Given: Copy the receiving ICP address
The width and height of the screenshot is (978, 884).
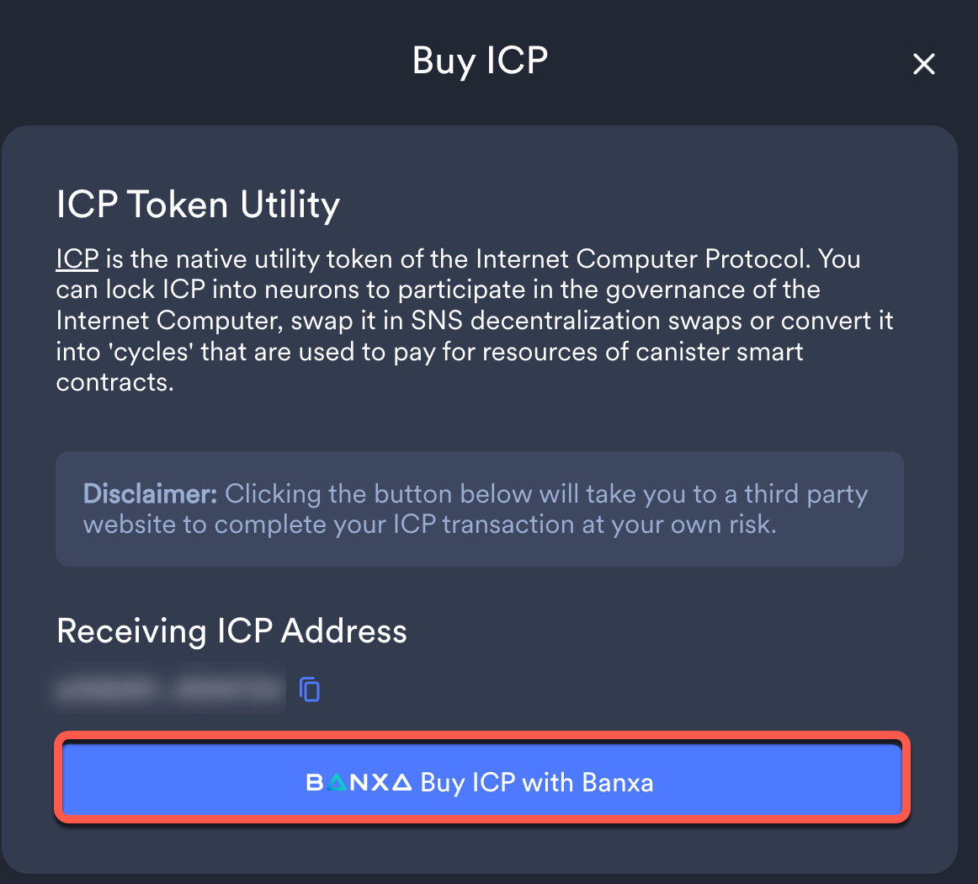Looking at the screenshot, I should (310, 690).
